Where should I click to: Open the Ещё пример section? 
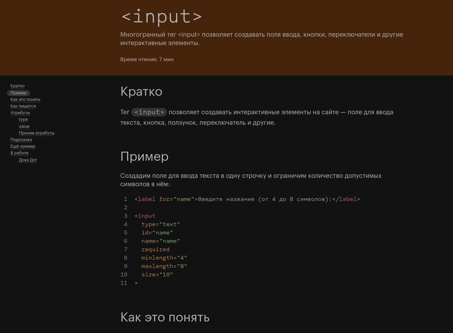(x=23, y=146)
